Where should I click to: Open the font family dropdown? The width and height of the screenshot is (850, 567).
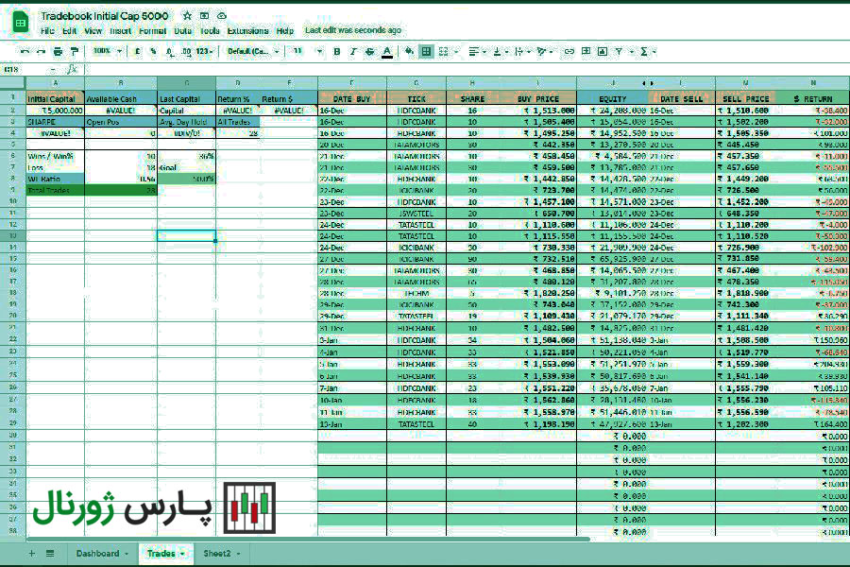[253, 52]
